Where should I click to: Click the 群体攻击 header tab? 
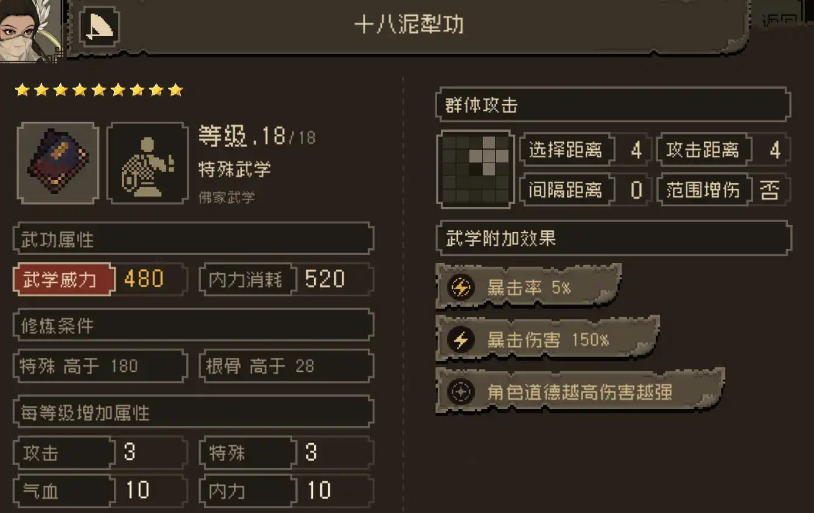613,105
